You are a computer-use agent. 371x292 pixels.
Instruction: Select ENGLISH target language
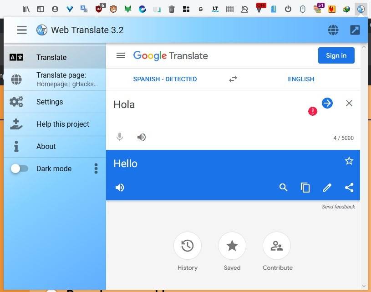[301, 79]
